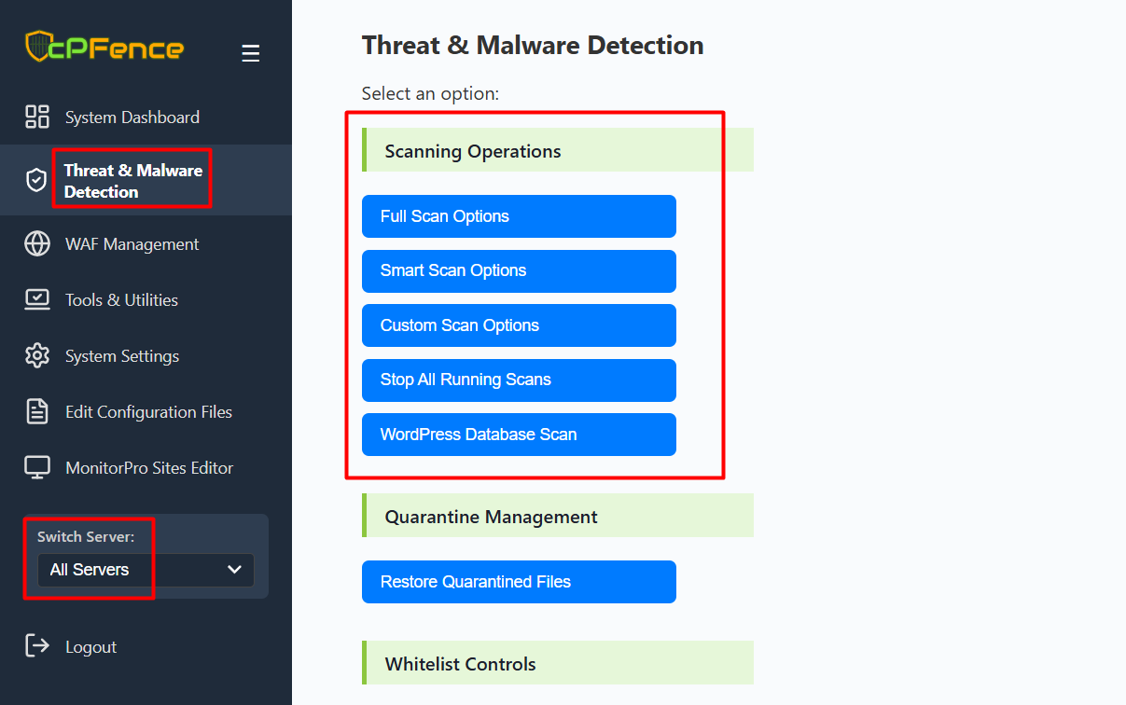Start WordPress Database Scan
The width and height of the screenshot is (1126, 705).
[x=518, y=435]
